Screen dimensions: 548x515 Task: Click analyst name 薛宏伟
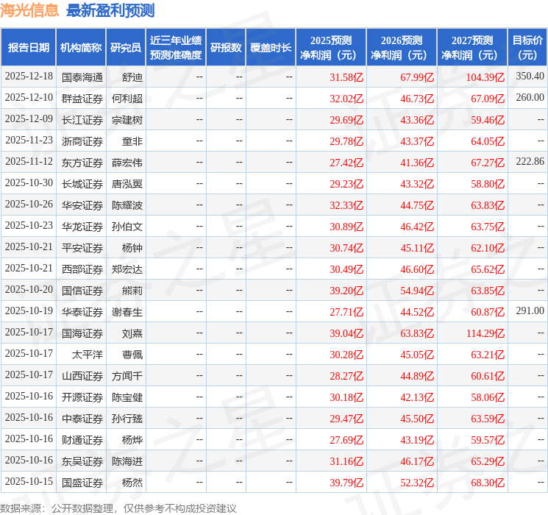(127, 163)
